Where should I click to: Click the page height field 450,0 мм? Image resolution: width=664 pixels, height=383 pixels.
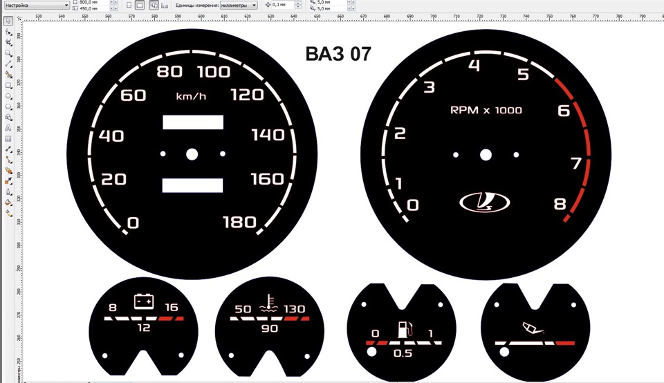coord(93,8)
